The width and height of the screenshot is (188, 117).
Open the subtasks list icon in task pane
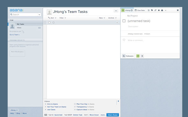[x=148, y=10]
